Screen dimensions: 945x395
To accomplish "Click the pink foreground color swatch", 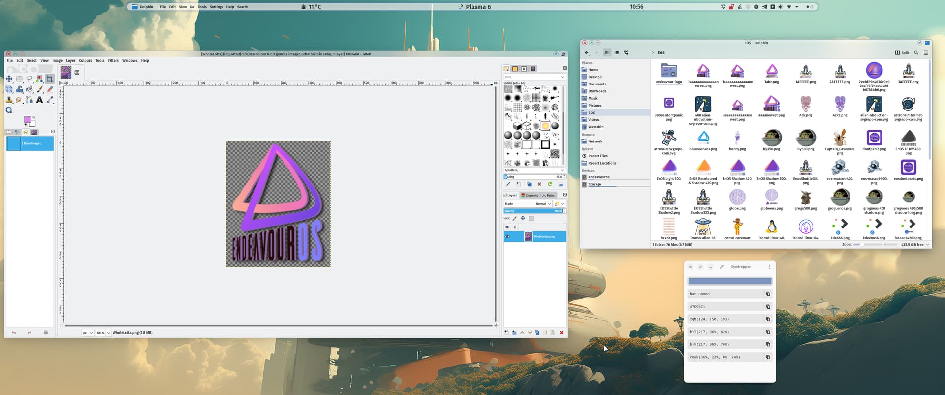I will [x=28, y=119].
